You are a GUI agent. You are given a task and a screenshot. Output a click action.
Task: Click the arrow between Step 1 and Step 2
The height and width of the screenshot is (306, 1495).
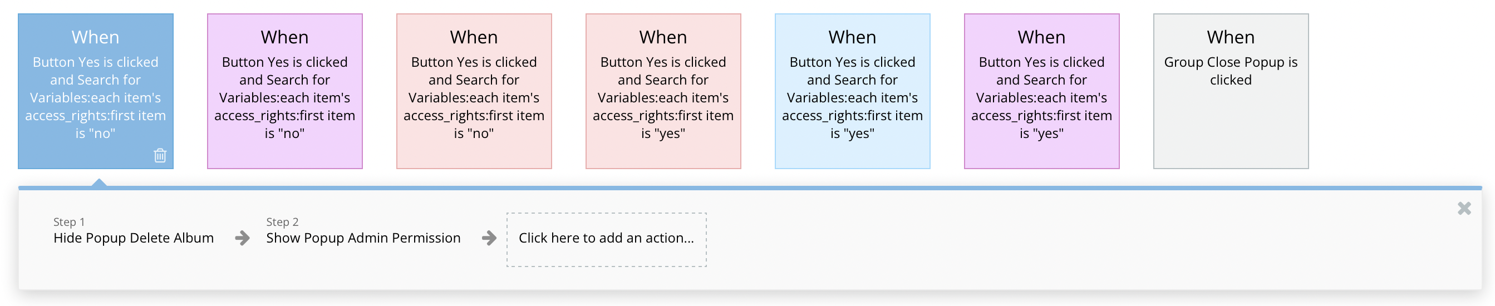tap(243, 238)
